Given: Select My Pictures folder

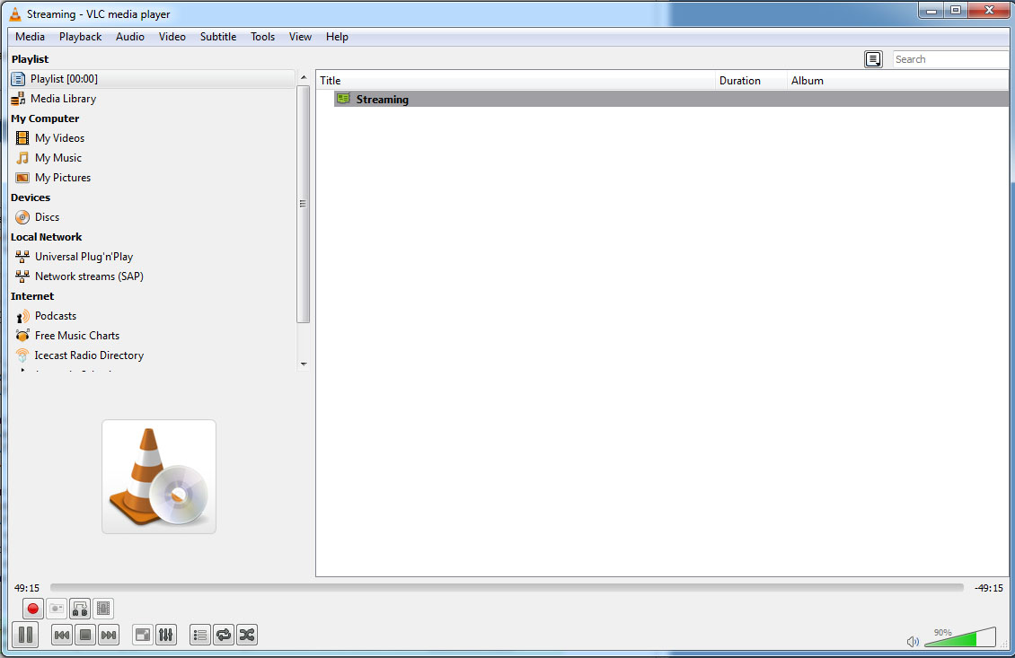Looking at the screenshot, I should pyautogui.click(x=63, y=177).
